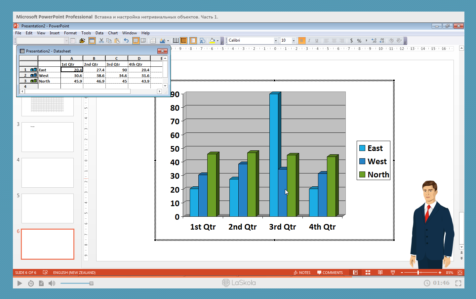Click the Cut scissors icon

[x=101, y=41]
